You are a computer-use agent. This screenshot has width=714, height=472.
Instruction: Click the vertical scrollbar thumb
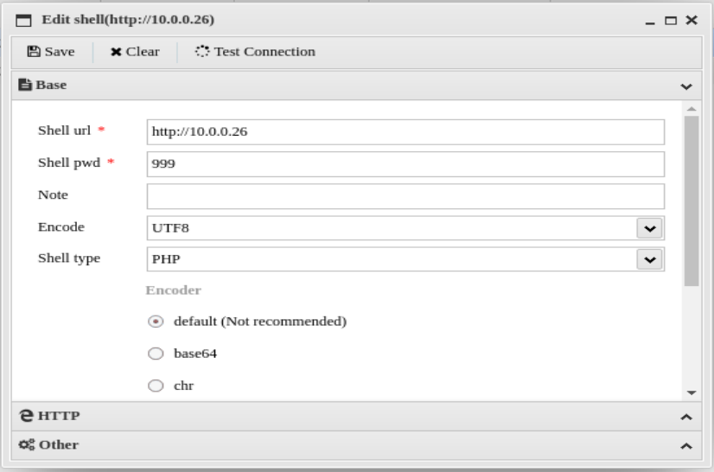[x=691, y=199]
